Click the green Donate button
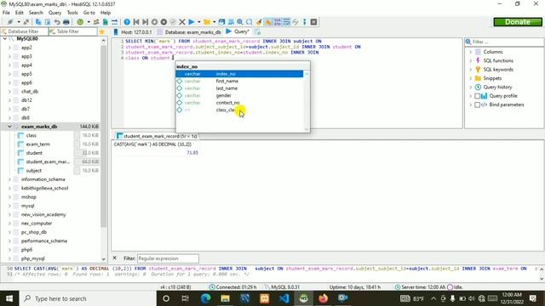 click(518, 22)
